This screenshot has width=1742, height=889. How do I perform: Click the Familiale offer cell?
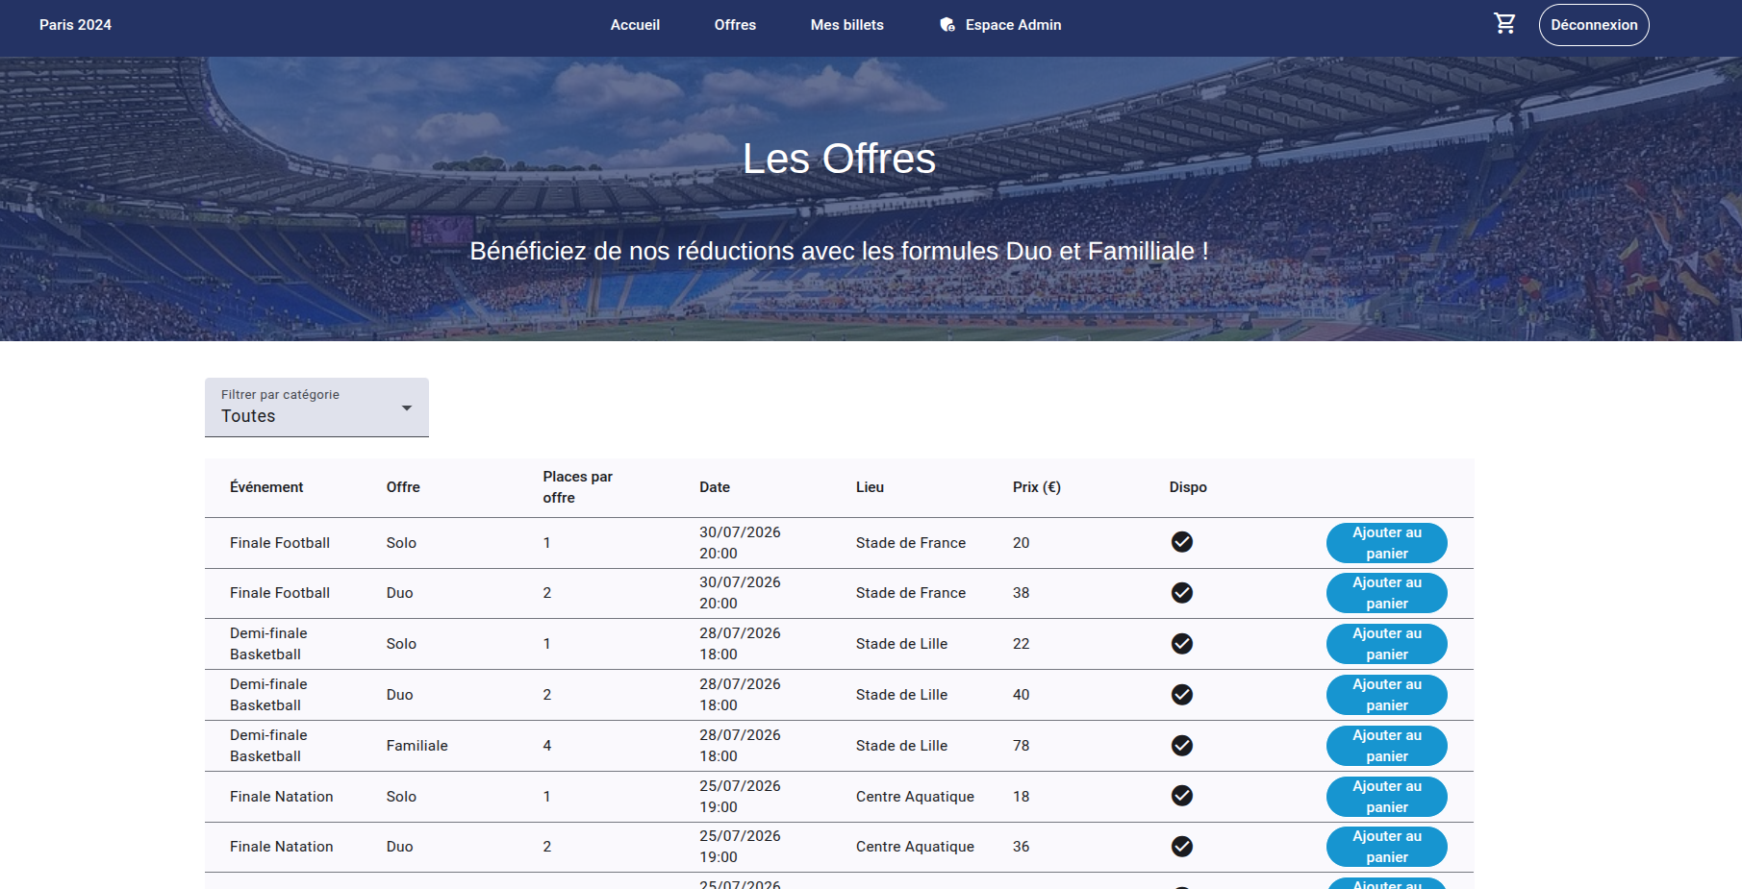(x=417, y=746)
